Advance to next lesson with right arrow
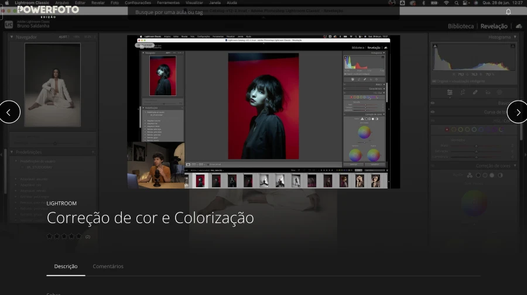This screenshot has height=295, width=527. pyautogui.click(x=518, y=112)
